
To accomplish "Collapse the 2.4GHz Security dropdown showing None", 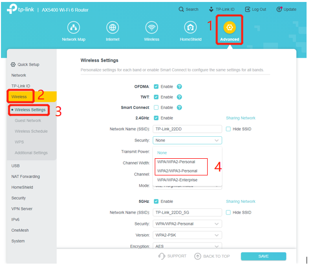I will (x=187, y=141).
